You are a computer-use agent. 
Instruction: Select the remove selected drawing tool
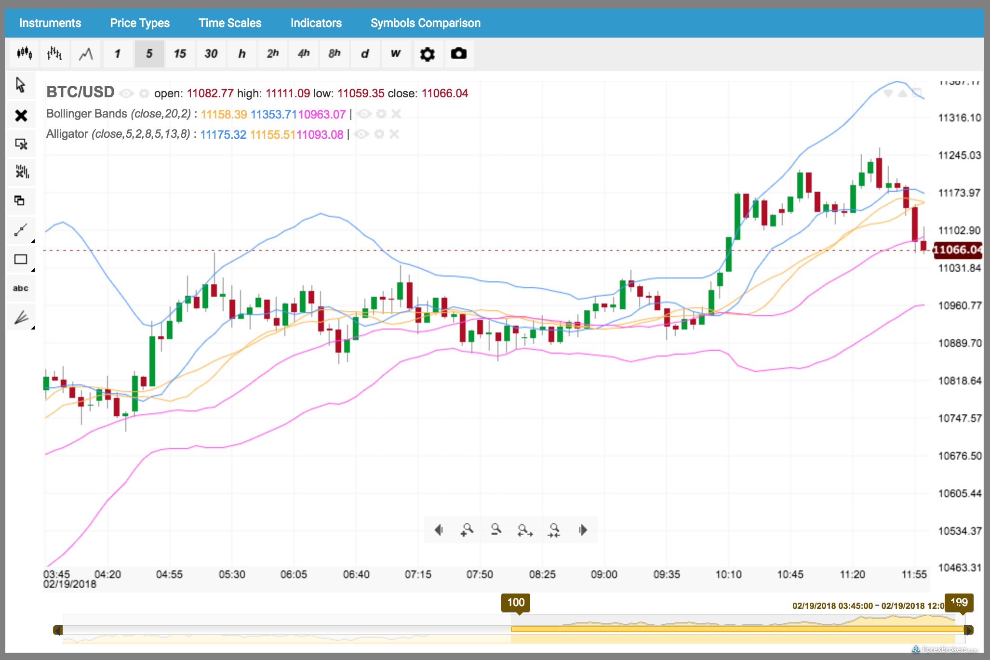[21, 144]
